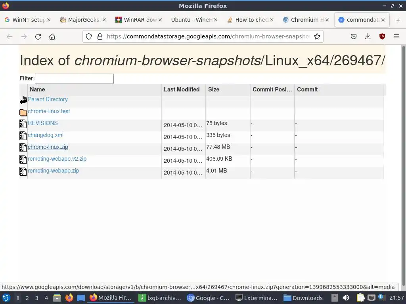Click the file icon beside remoting-webapp.v2.zip

[23, 160]
